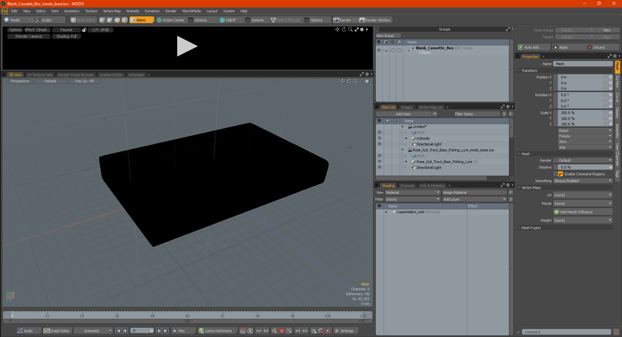Toggle select checkbox of Blank_Cassette_Box group
The width and height of the screenshot is (622, 337).
(x=392, y=50)
